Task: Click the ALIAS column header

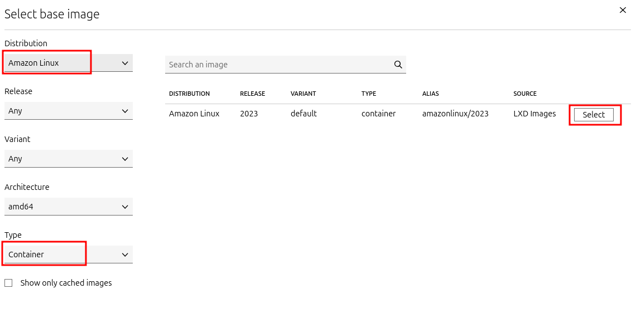Action: (x=430, y=94)
